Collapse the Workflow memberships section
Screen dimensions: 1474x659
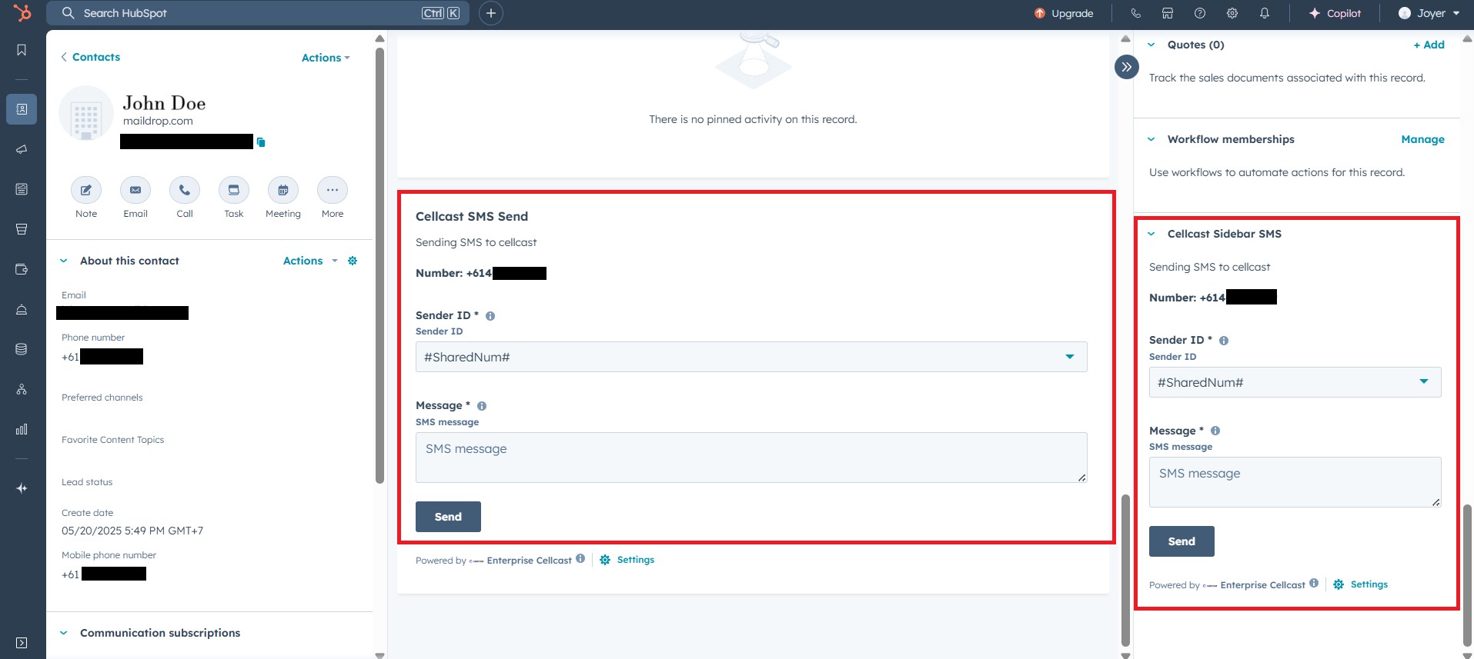[1151, 139]
